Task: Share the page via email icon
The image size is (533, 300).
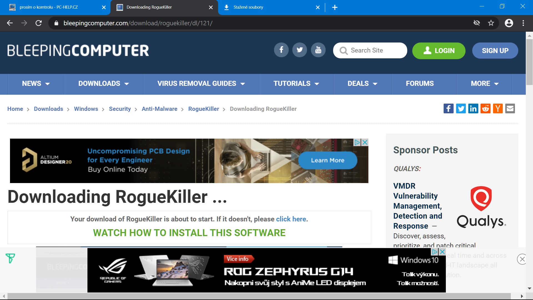Action: 510,109
